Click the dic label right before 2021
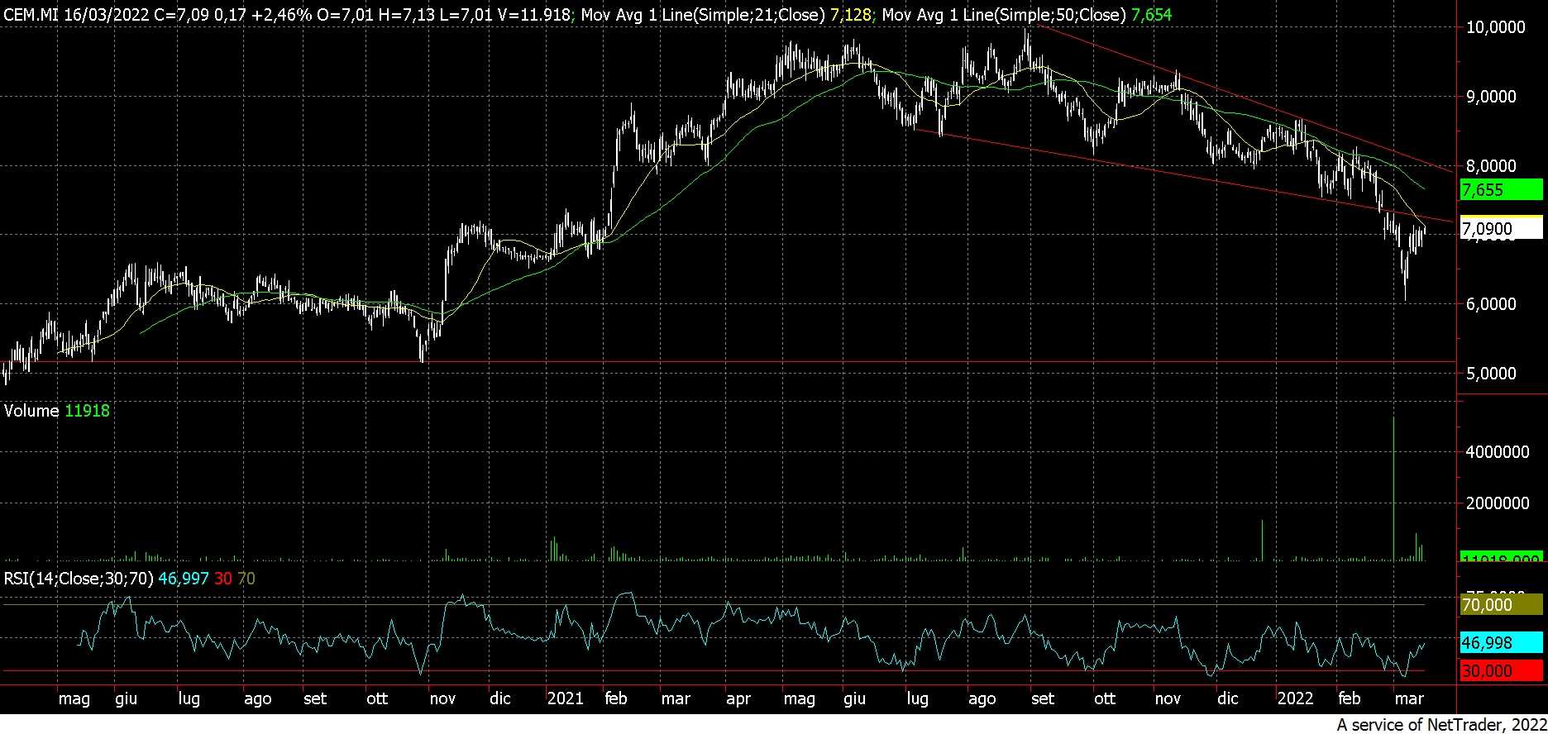The image size is (1548, 734). [500, 698]
